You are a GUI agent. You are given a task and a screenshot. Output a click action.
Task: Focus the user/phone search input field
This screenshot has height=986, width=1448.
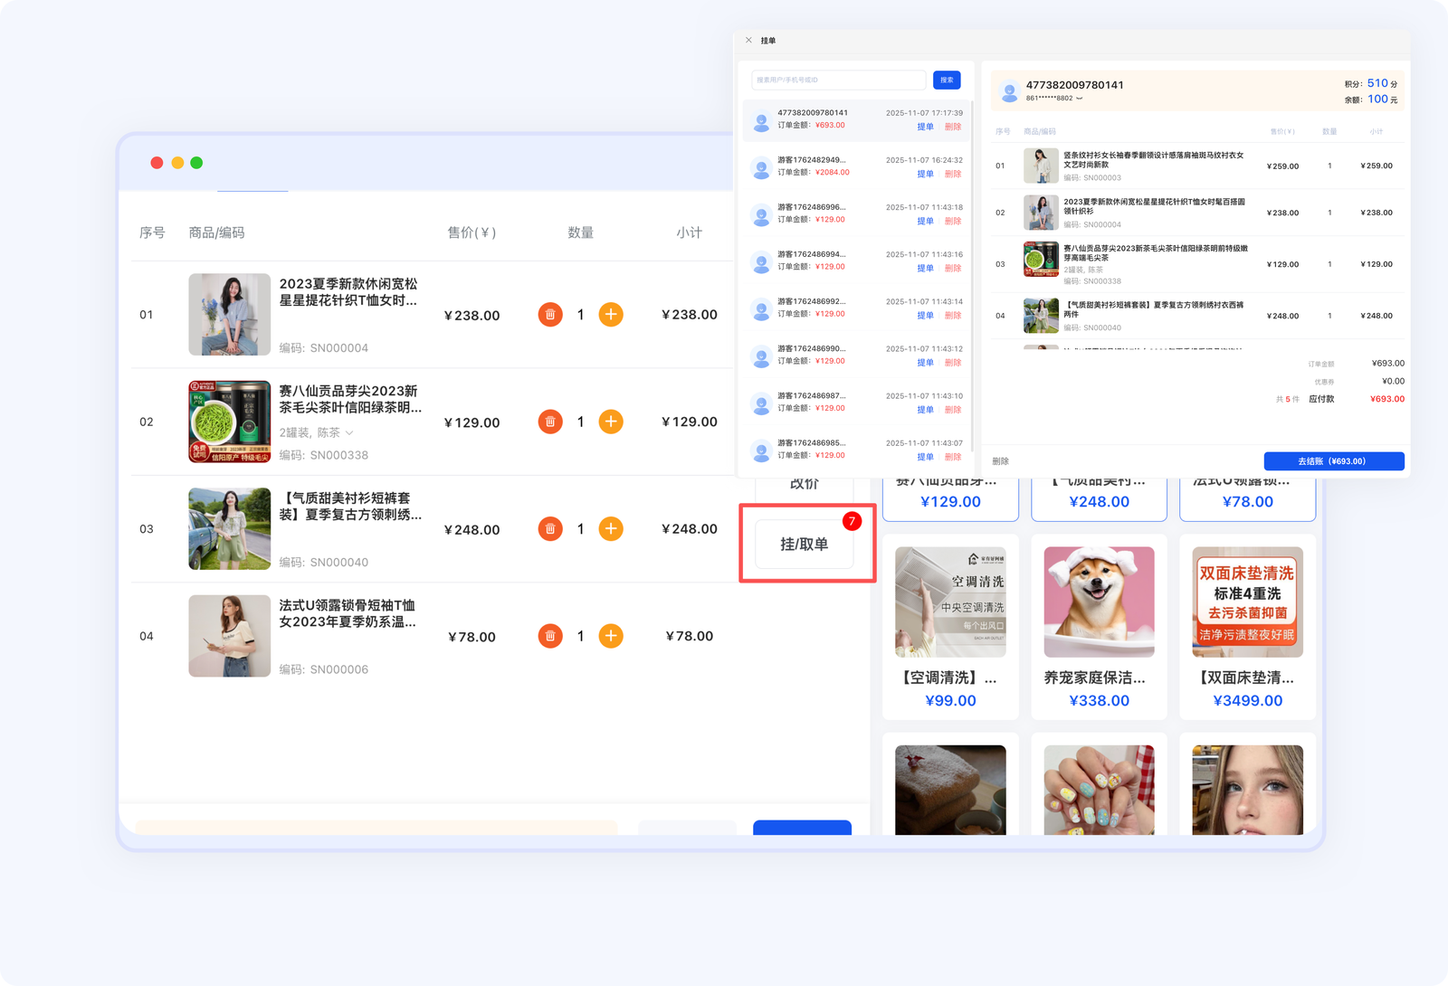pos(838,81)
